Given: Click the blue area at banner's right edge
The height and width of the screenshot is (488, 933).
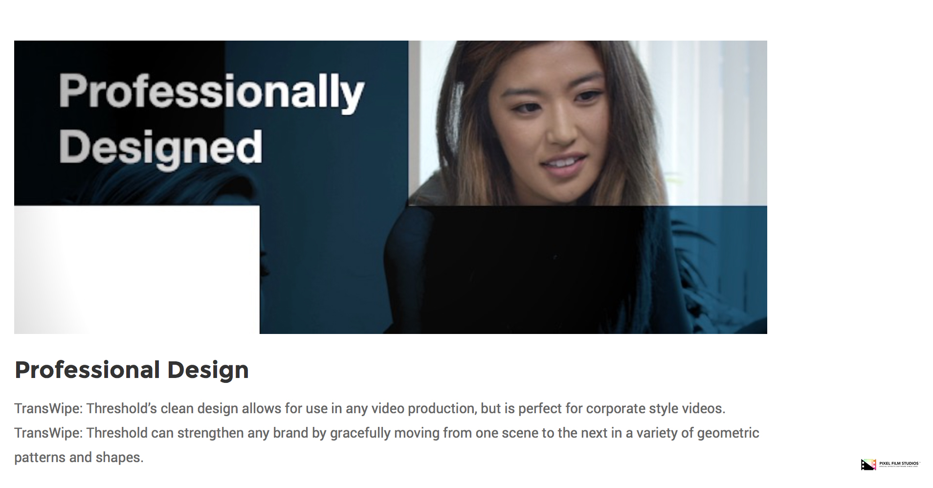Looking at the screenshot, I should (718, 270).
